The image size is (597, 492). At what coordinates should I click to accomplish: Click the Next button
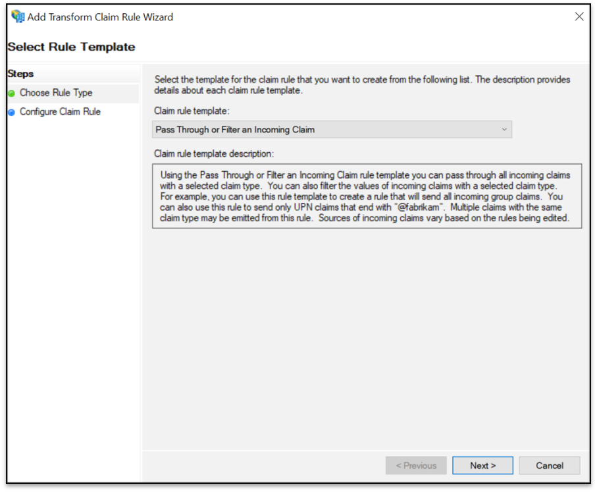tap(482, 465)
